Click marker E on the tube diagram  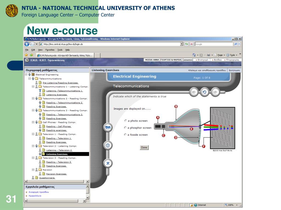pyautogui.click(x=192, y=129)
